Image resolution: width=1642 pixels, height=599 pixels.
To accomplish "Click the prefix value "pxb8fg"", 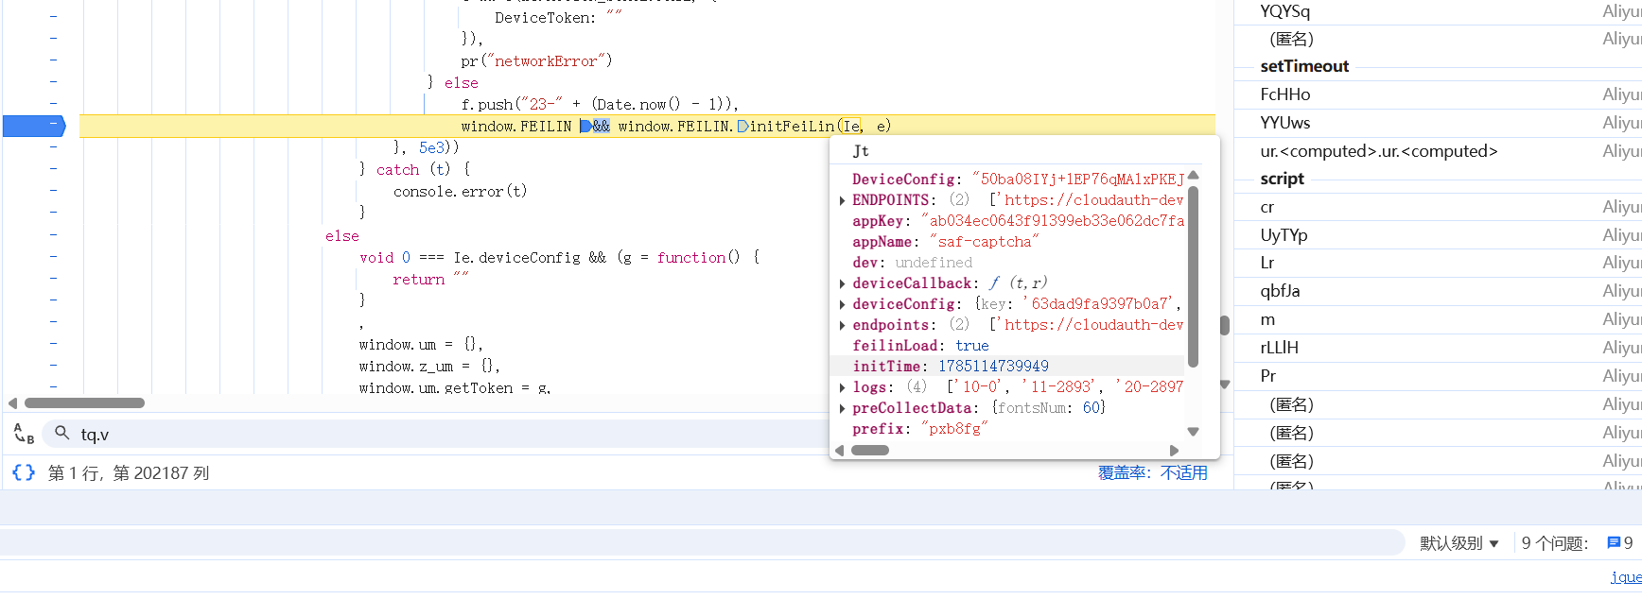I will click(954, 429).
